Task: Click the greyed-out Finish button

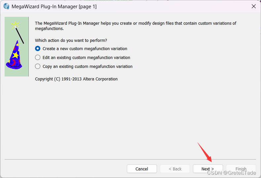Action: (241, 169)
